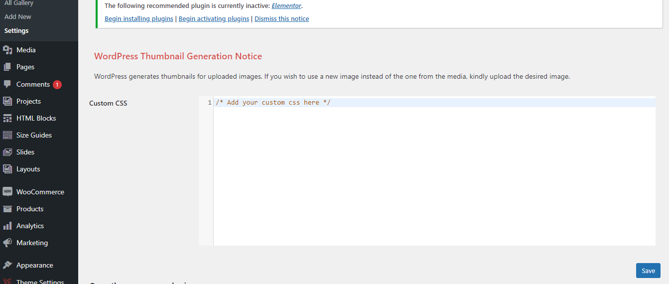669x284 pixels.
Task: Click the Media icon in sidebar
Action: point(7,50)
